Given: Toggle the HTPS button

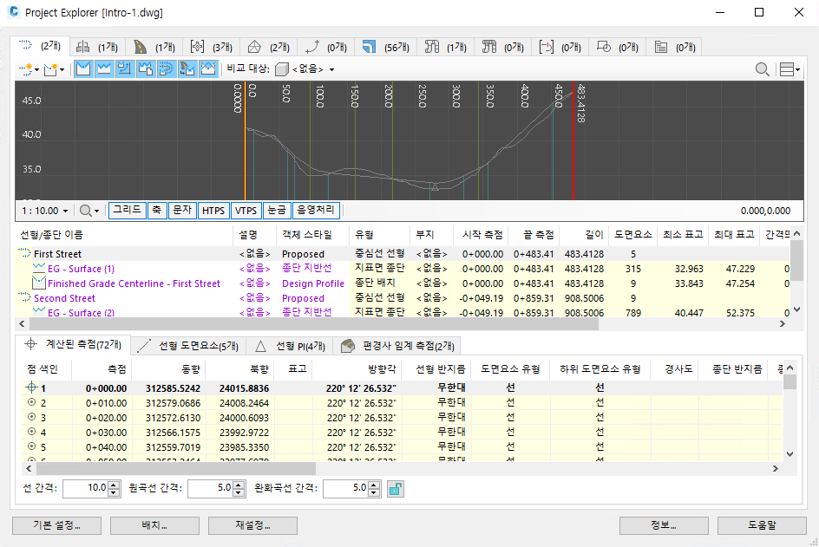Looking at the screenshot, I should 213,211.
